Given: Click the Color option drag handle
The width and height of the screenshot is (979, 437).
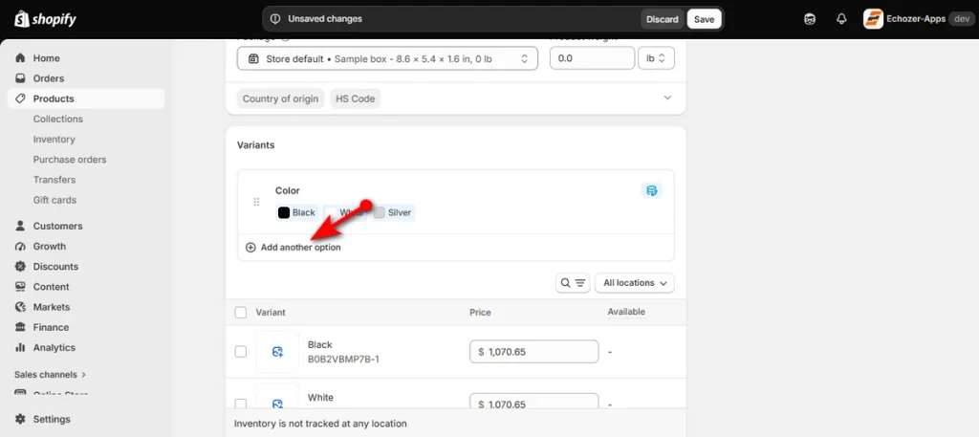Looking at the screenshot, I should click(x=256, y=202).
